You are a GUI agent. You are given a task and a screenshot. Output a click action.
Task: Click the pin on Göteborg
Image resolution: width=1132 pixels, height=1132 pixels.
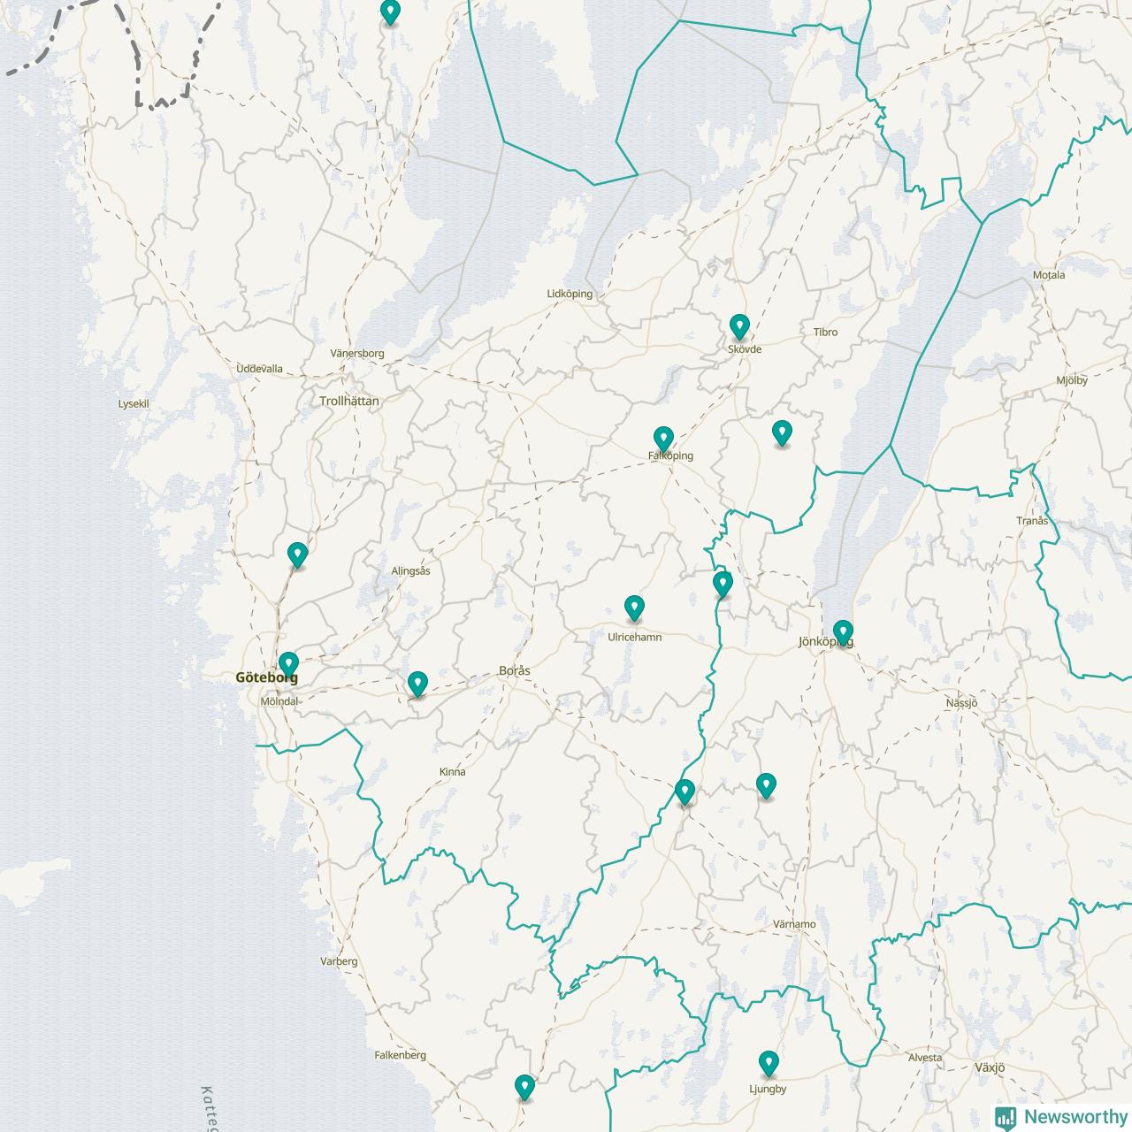click(288, 664)
